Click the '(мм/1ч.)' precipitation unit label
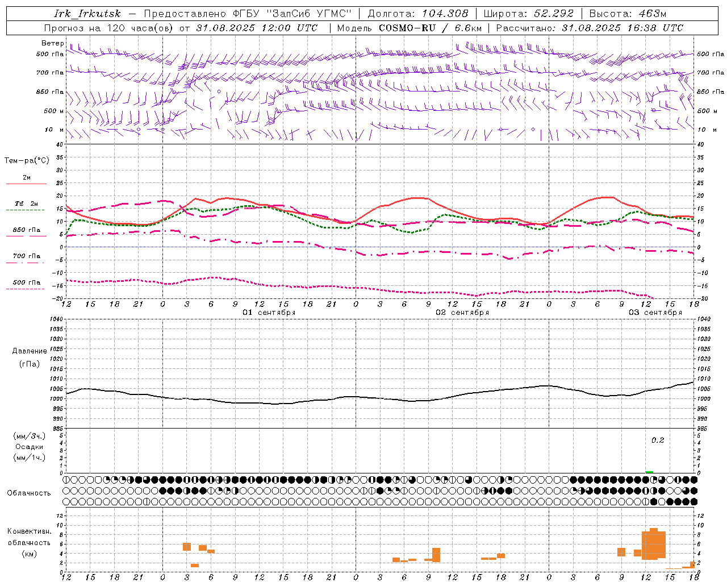Image resolution: width=727 pixels, height=582 pixels. pos(30,458)
